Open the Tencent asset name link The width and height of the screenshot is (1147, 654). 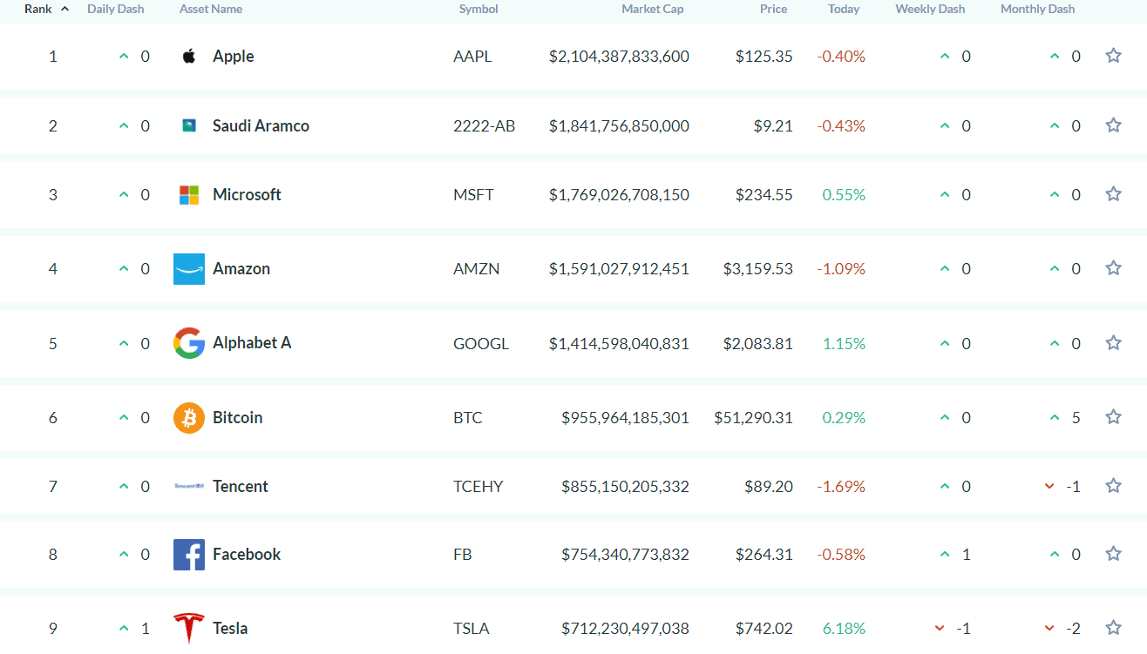(x=241, y=486)
